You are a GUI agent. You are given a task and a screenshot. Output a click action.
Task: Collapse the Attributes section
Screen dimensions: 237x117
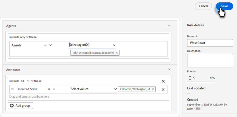click(x=169, y=69)
